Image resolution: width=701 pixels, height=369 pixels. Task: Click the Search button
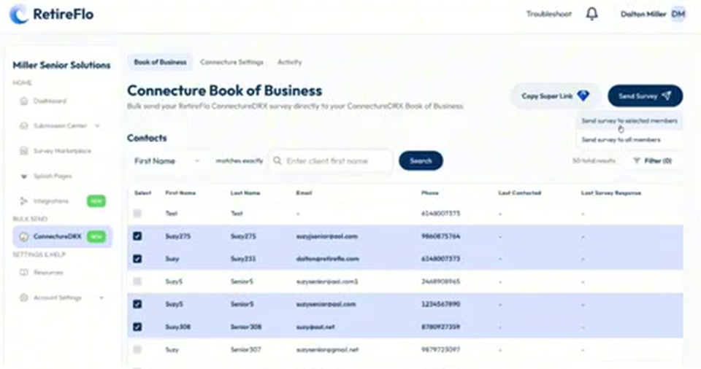coord(421,161)
